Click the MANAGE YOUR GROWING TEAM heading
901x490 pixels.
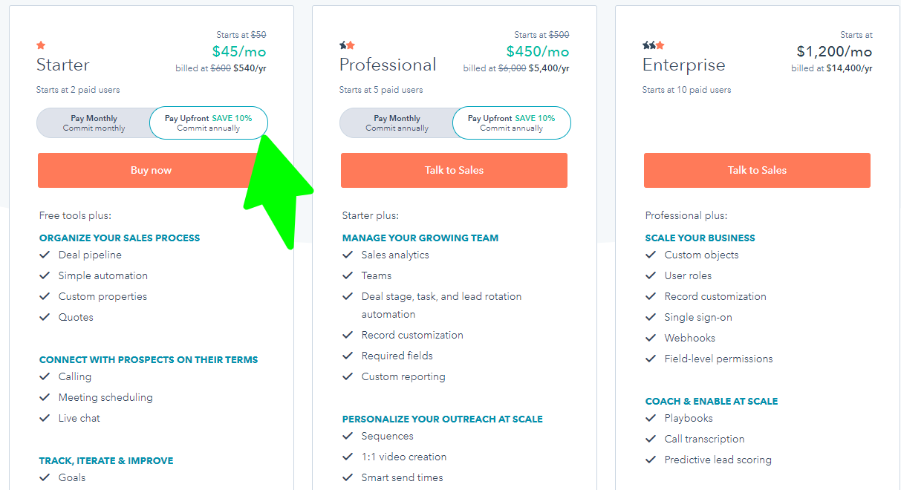(420, 238)
